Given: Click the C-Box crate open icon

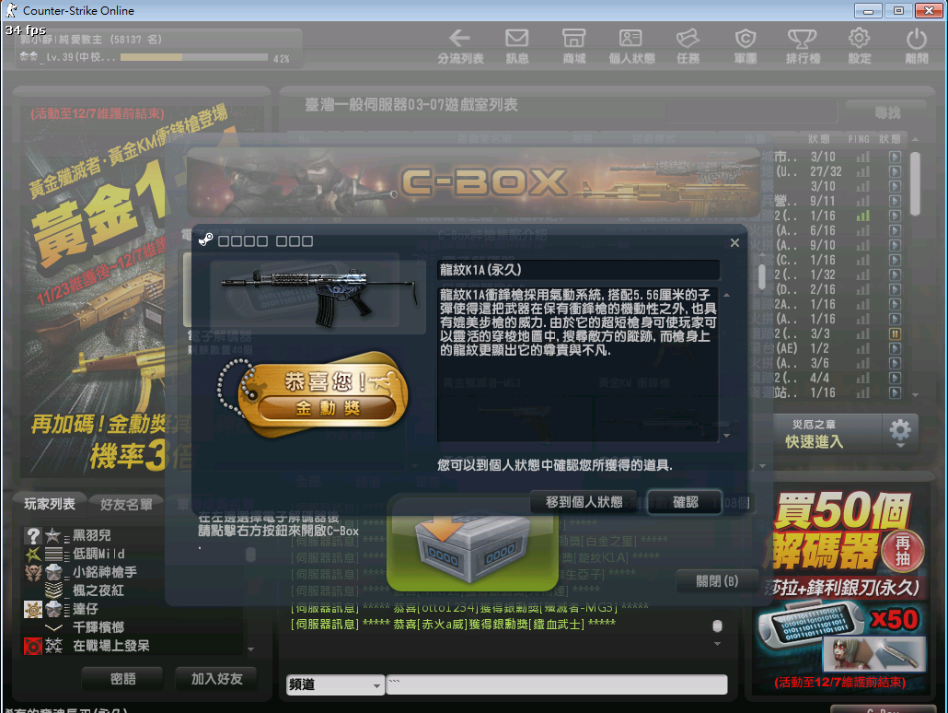Looking at the screenshot, I should coord(472,548).
